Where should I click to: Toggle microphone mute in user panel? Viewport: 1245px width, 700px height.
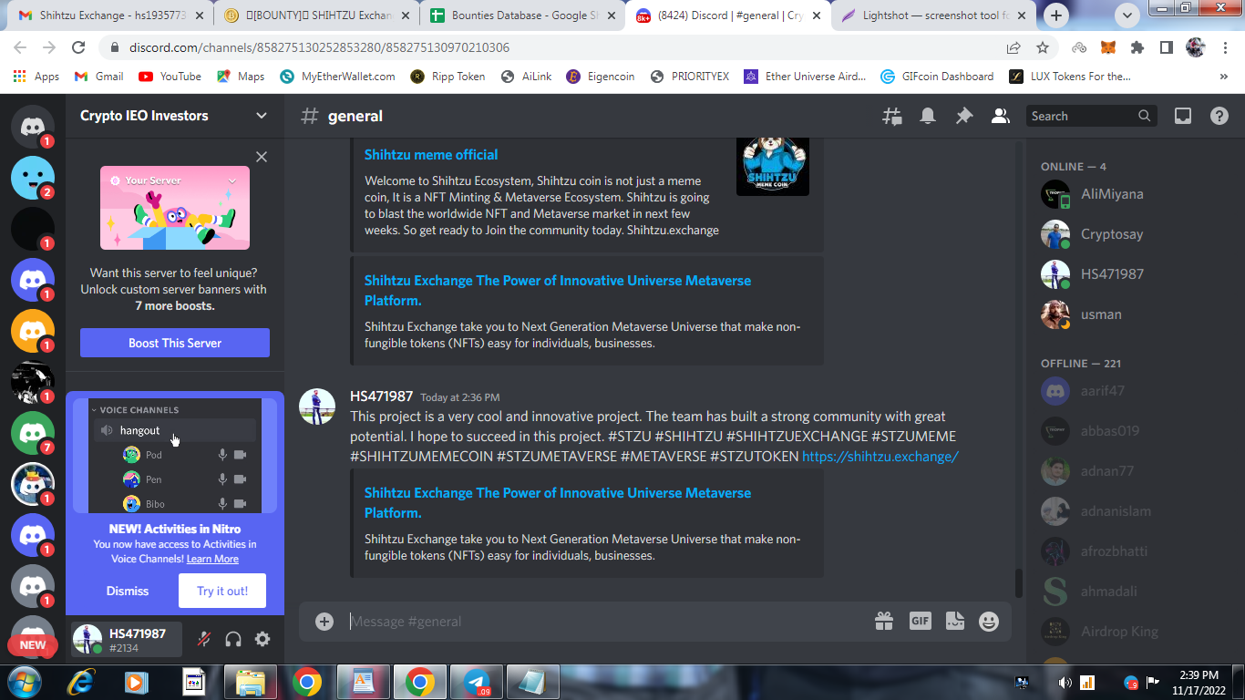pyautogui.click(x=204, y=639)
